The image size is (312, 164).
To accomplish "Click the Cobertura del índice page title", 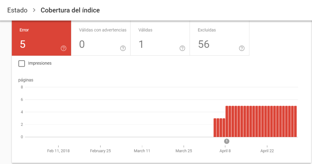I will (x=70, y=10).
